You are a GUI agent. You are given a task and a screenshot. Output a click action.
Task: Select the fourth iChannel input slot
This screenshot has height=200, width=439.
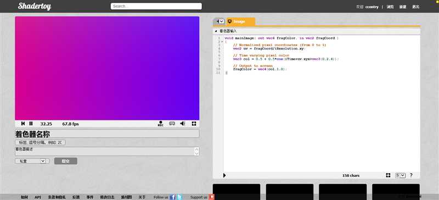click(396, 192)
